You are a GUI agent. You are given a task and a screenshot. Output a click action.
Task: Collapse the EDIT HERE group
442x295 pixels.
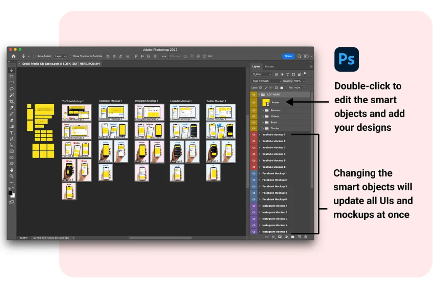(259, 95)
